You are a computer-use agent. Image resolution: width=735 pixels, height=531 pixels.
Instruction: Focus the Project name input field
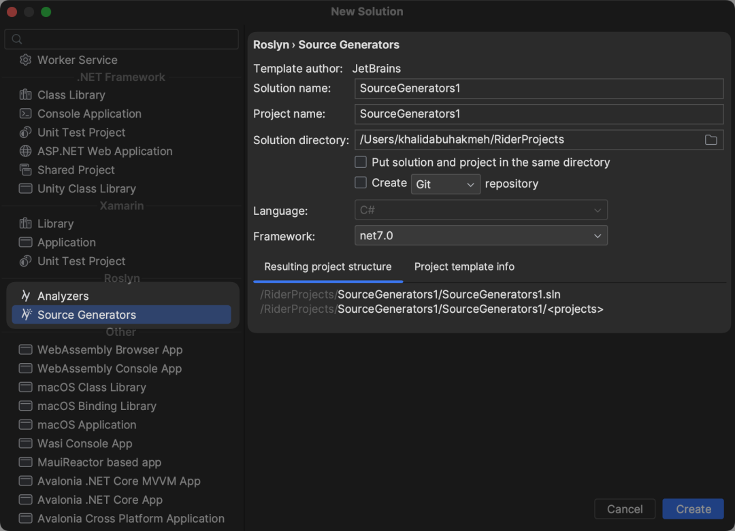click(x=539, y=114)
